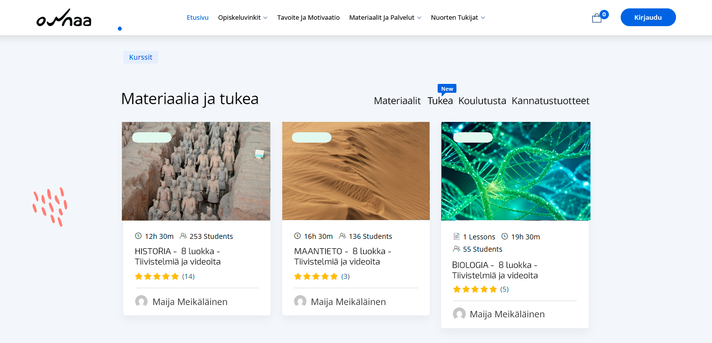This screenshot has height=343, width=712.
Task: Expand Materiaalit Ja Palvelut dropdown
Action: [x=385, y=18]
